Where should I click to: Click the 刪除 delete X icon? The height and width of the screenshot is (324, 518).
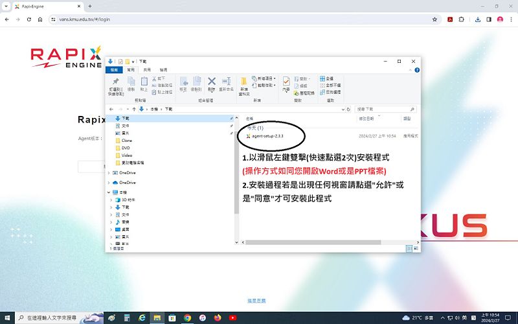(212, 82)
